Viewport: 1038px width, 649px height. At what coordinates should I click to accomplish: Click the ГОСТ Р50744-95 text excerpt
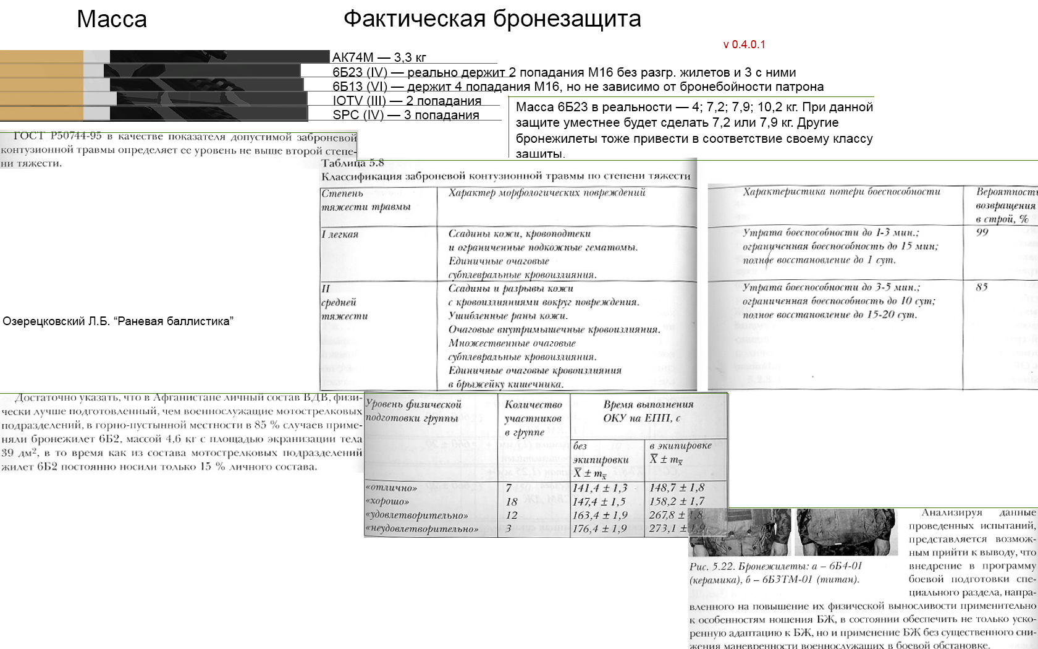[179, 150]
